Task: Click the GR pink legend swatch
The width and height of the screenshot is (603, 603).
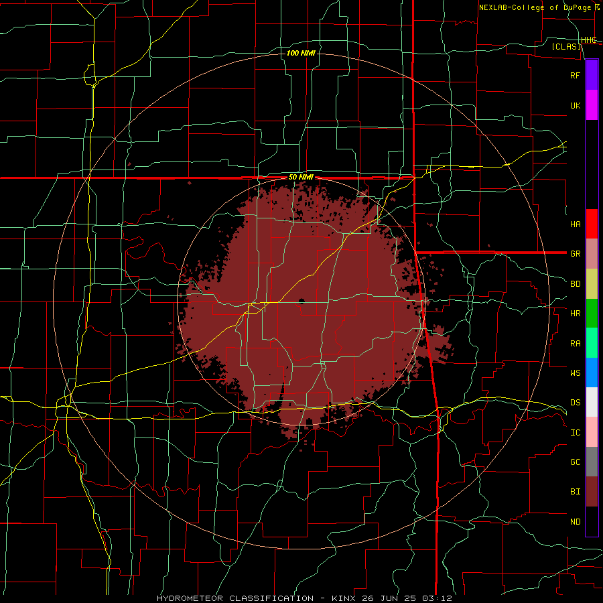Action: click(x=592, y=254)
